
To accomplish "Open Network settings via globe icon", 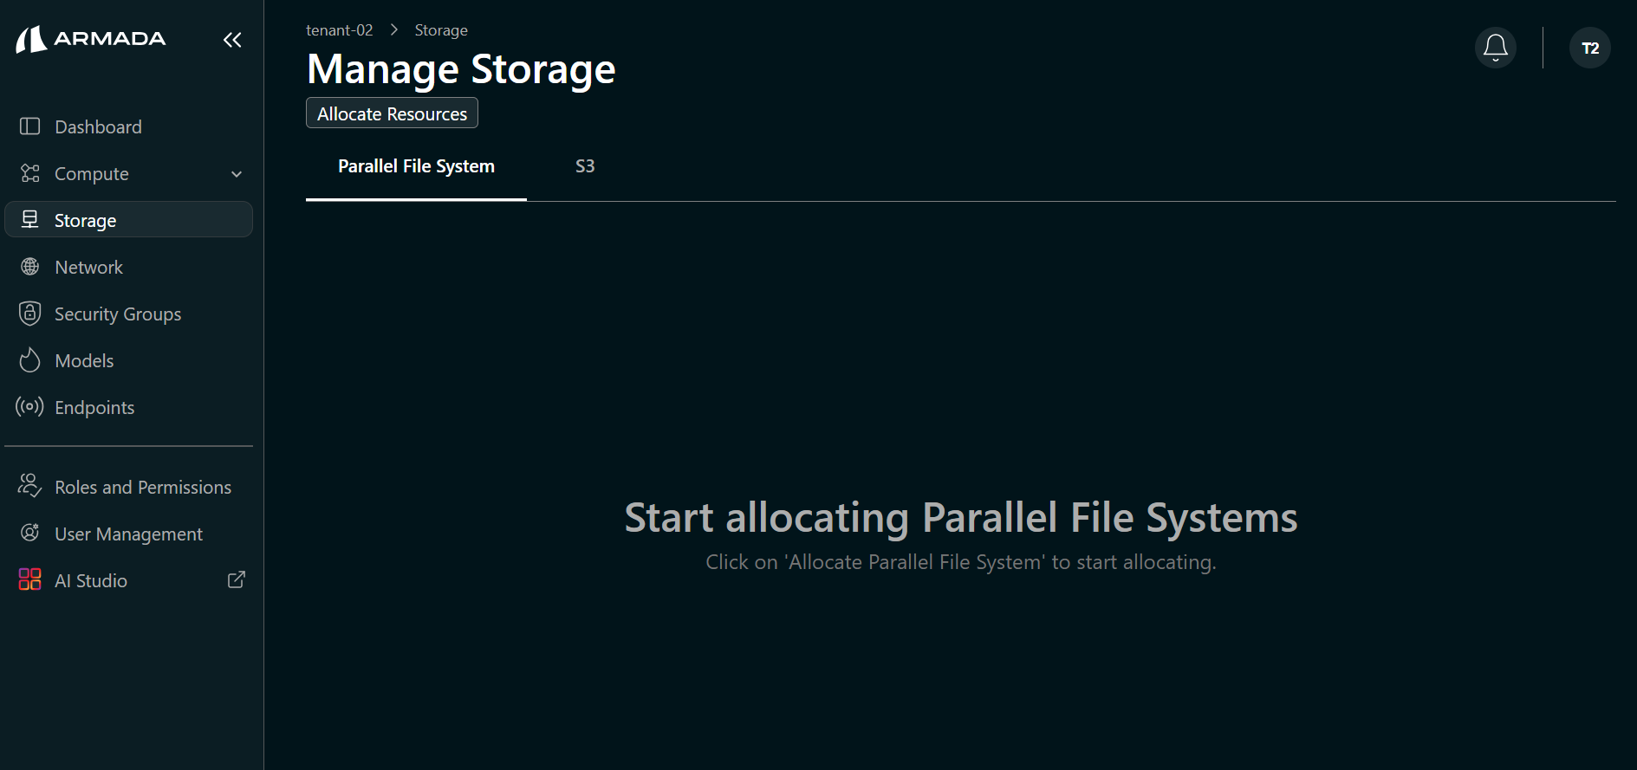I will (29, 267).
